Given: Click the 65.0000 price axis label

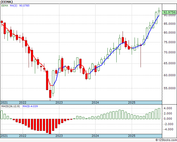Looking at the screenshot, I should pyautogui.click(x=169, y=63).
